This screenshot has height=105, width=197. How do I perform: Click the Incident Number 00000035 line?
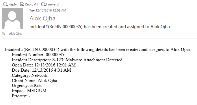[x=38, y=55]
